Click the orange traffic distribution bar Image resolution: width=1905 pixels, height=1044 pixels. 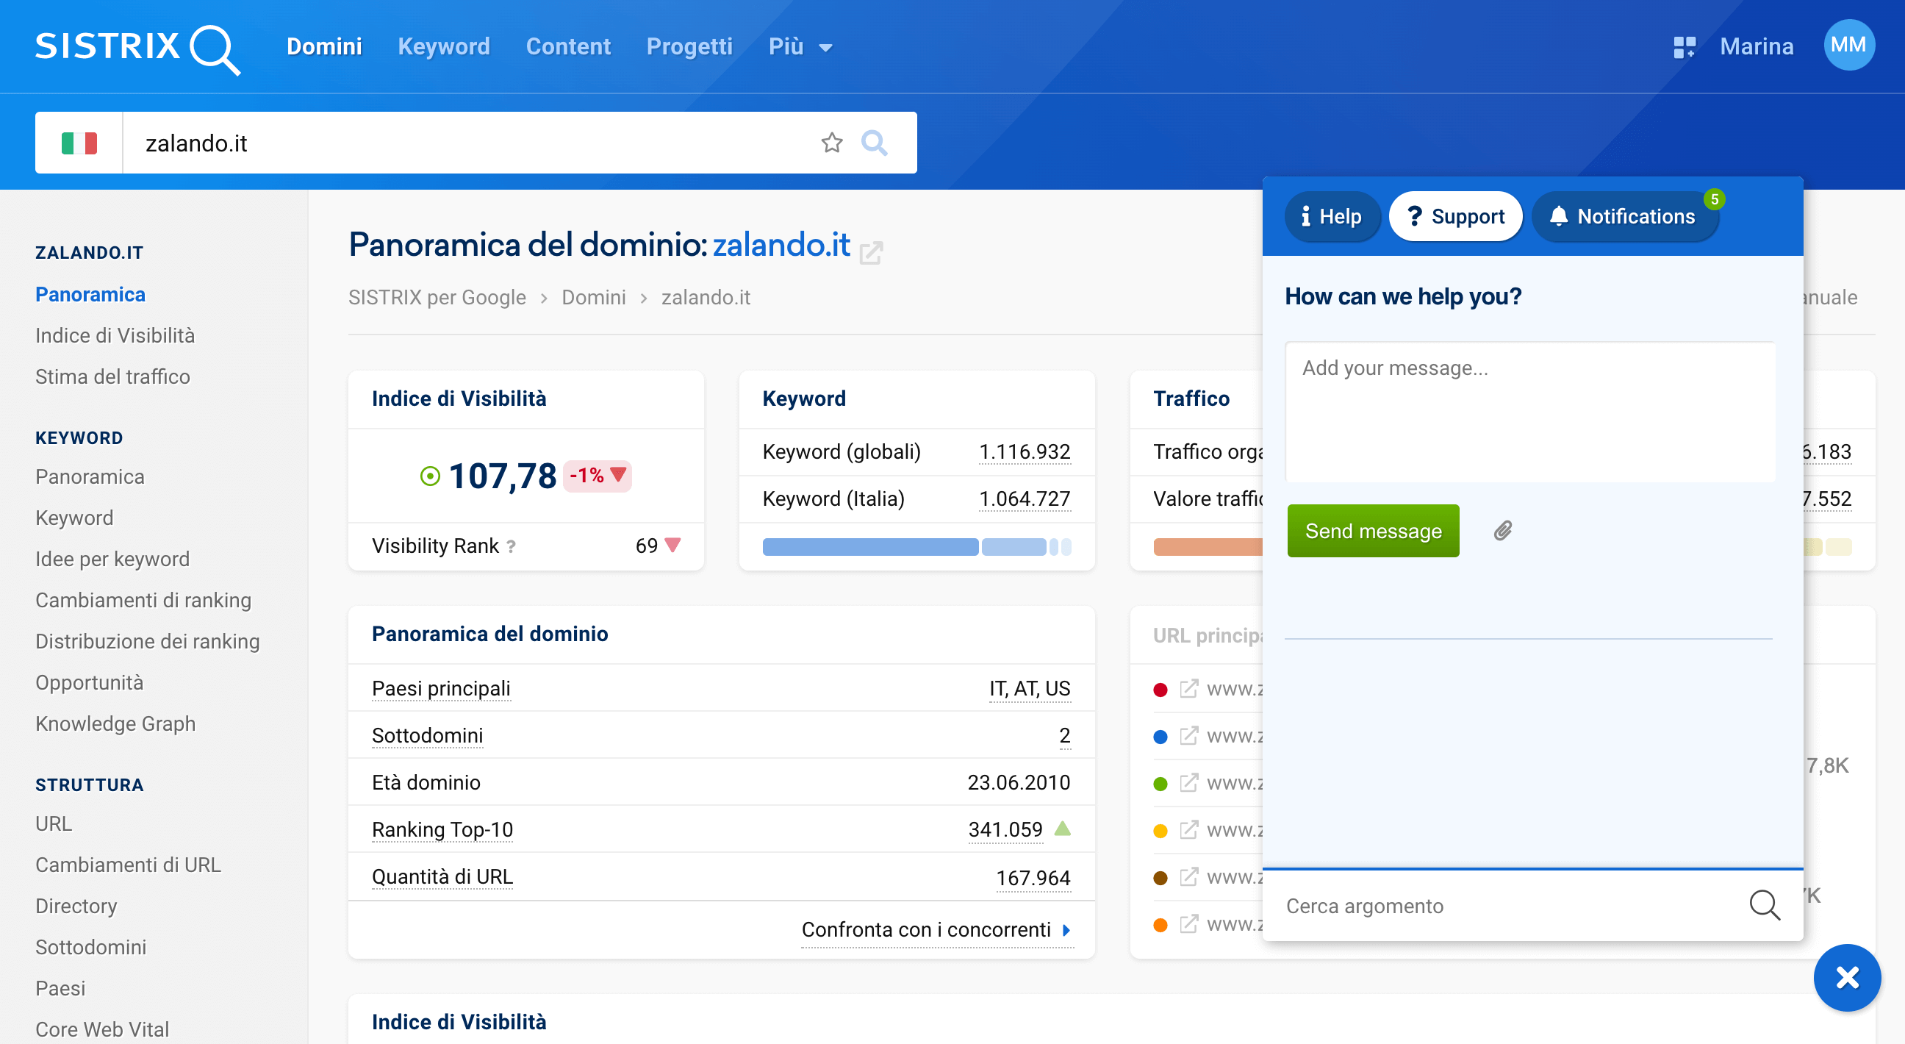(1207, 547)
